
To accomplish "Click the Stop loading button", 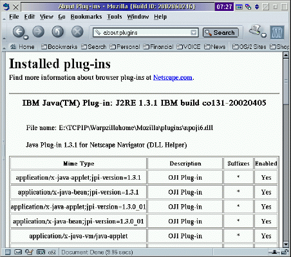I will (77, 32).
